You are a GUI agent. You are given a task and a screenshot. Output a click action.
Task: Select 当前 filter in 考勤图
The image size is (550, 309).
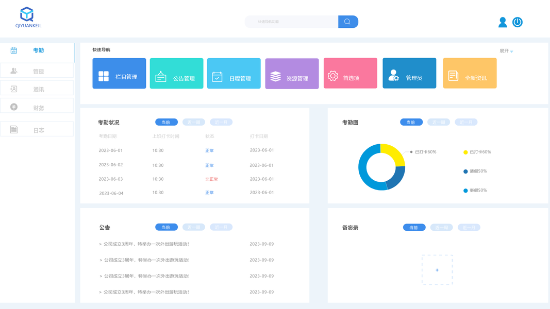[x=411, y=122]
